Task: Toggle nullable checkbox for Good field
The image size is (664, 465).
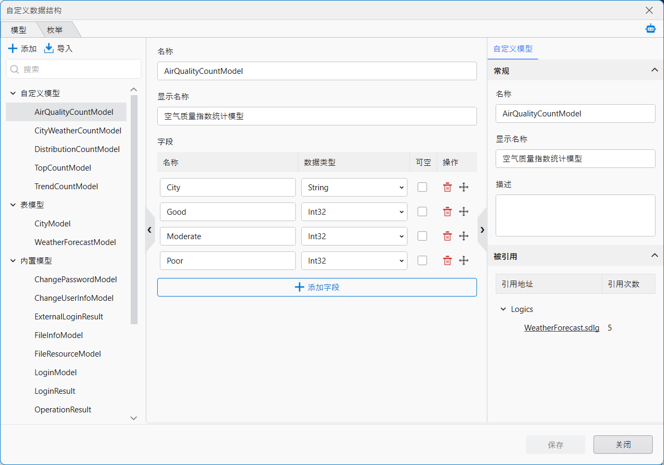Action: [422, 212]
